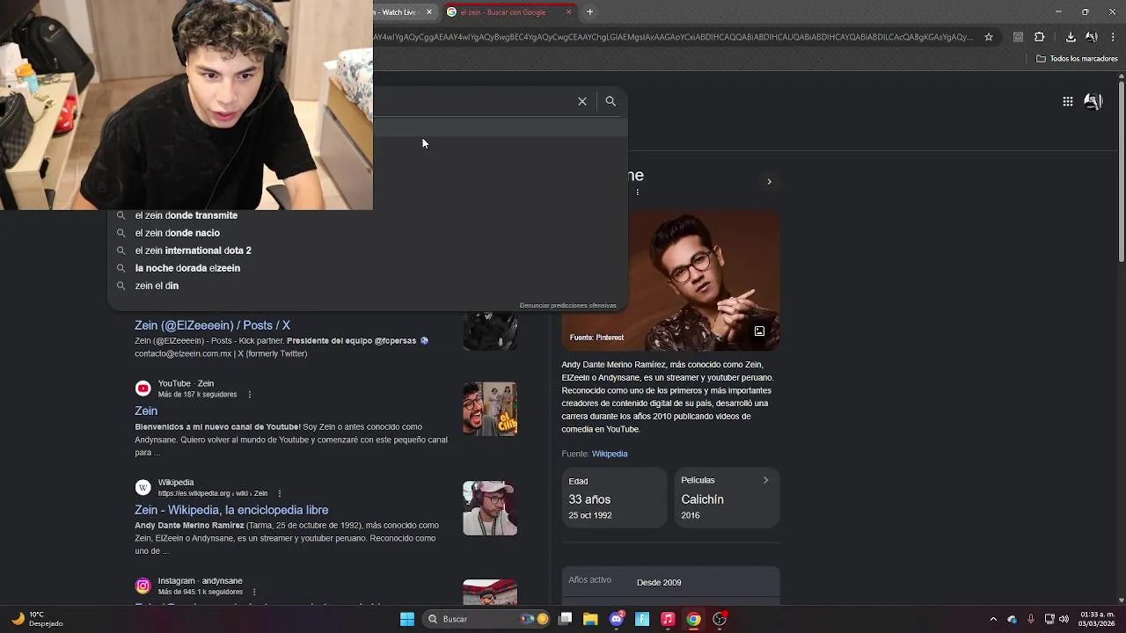Image resolution: width=1126 pixels, height=633 pixels.
Task: Open the Chrome profile avatar in toolbar
Action: (1092, 37)
